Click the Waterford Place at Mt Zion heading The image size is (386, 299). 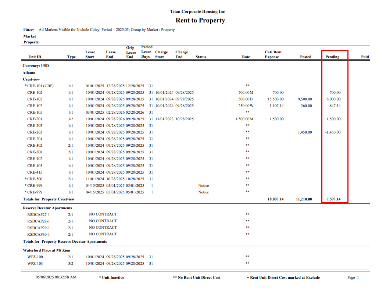(46, 250)
